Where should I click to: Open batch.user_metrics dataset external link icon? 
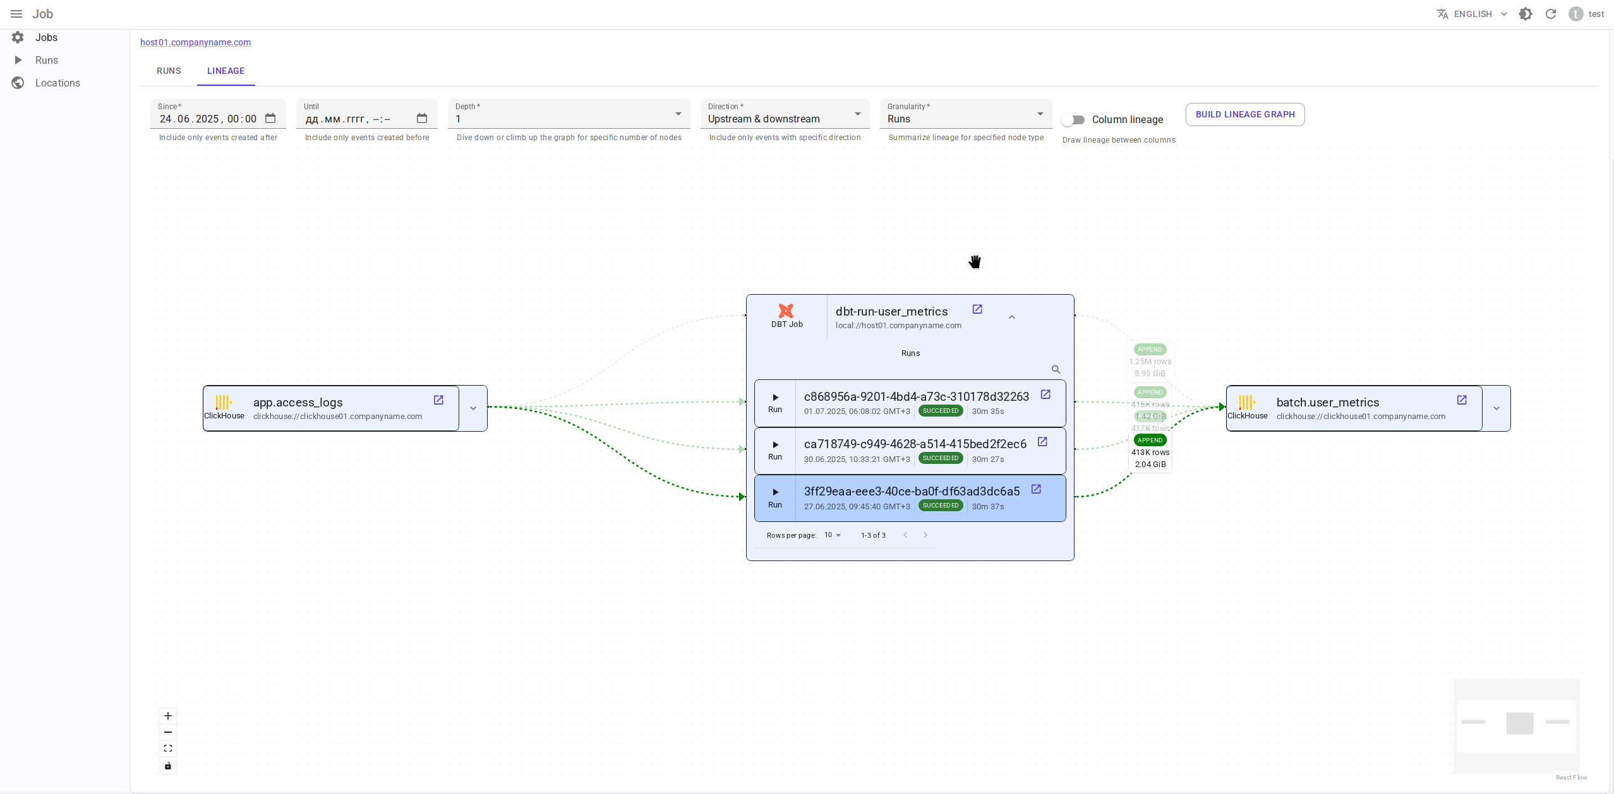point(1462,400)
